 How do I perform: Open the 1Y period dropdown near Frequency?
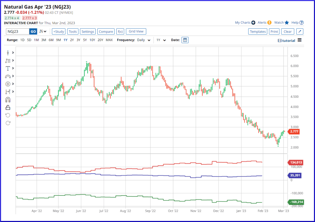tap(161, 40)
